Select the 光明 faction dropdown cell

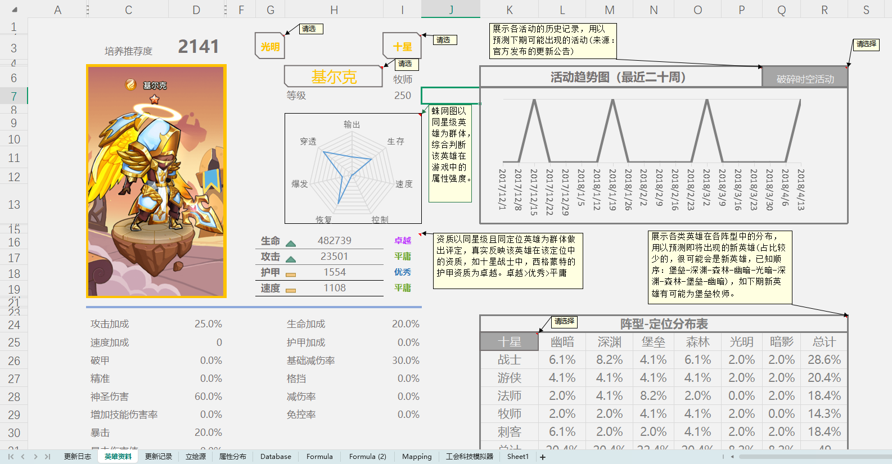click(270, 47)
